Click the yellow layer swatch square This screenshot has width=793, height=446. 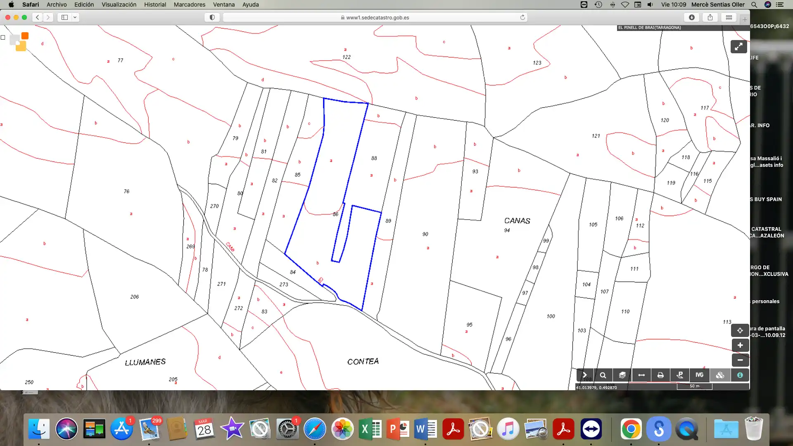point(21,47)
